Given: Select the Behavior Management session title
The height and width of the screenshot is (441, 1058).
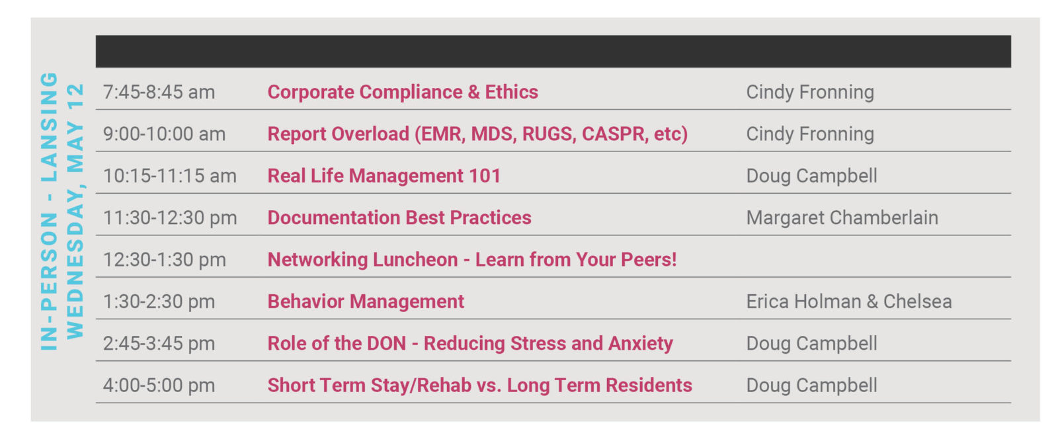Looking at the screenshot, I should 366,301.
